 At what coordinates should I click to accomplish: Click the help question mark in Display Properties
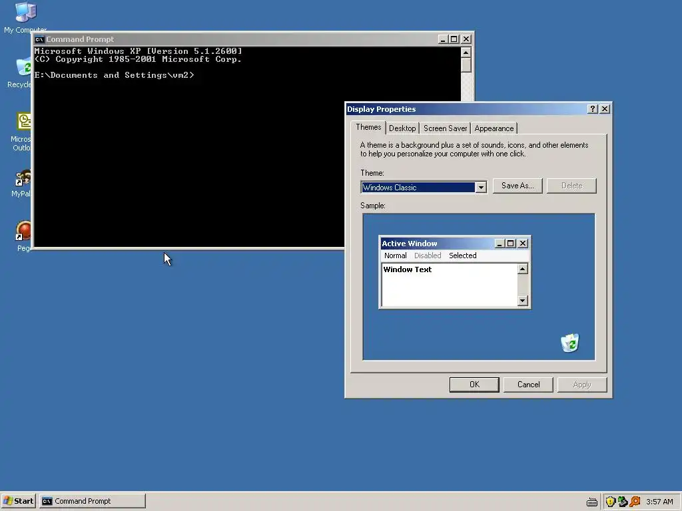[x=592, y=108]
